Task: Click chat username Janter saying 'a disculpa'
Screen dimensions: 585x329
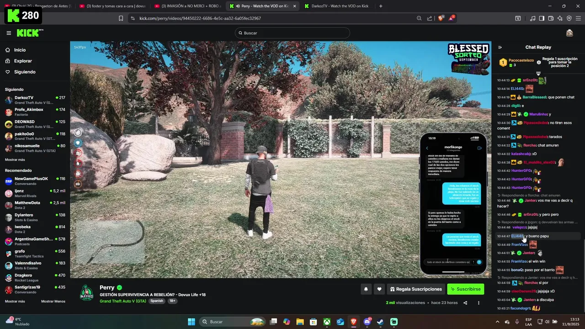Action: 529,300
